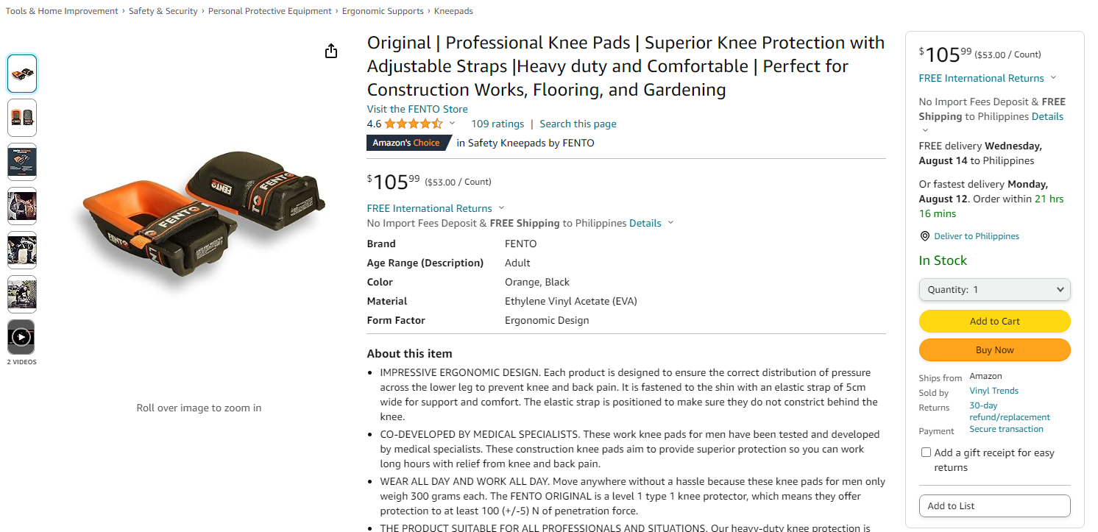Visit the FENTO Store link
Viewport: 1098px width, 532px height.
417,109
